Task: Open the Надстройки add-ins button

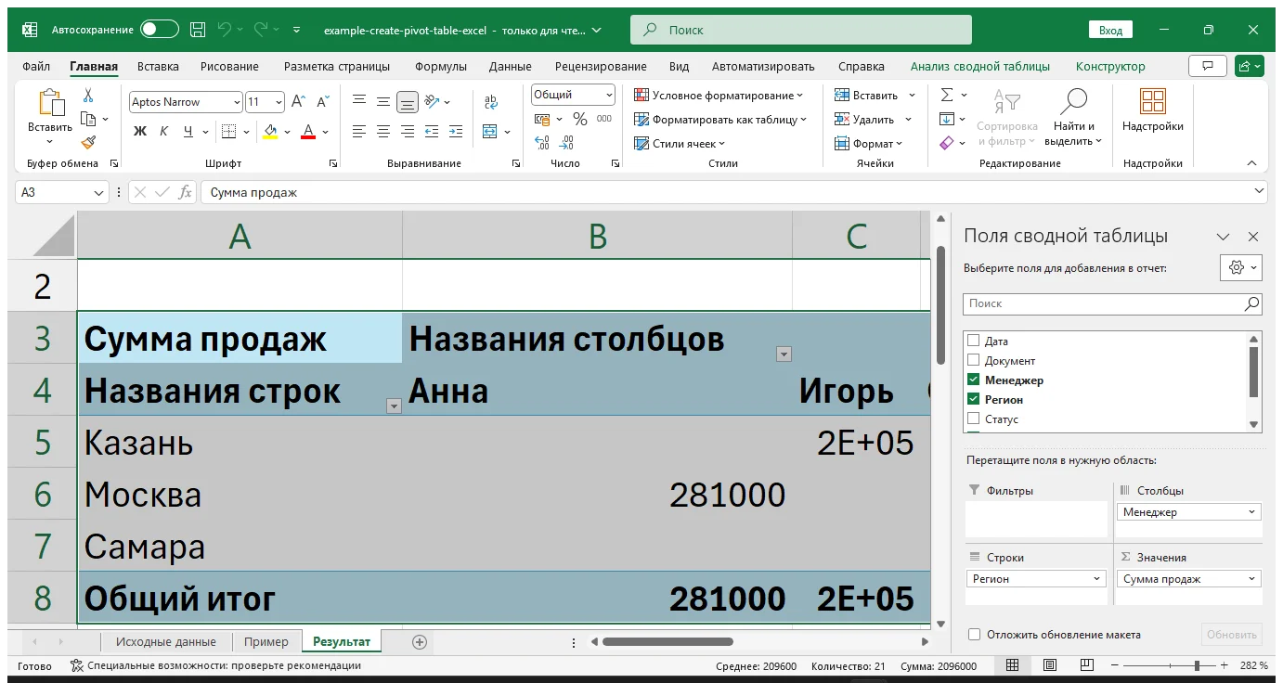Action: click(x=1152, y=111)
